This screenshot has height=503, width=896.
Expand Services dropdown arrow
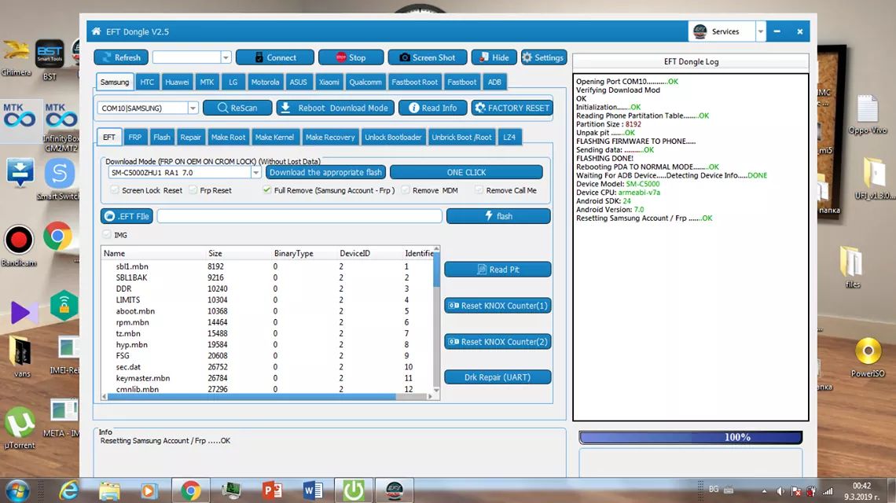(x=761, y=31)
